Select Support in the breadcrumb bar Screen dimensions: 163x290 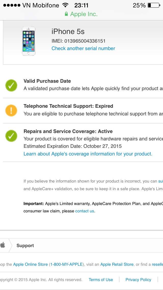[25, 246]
